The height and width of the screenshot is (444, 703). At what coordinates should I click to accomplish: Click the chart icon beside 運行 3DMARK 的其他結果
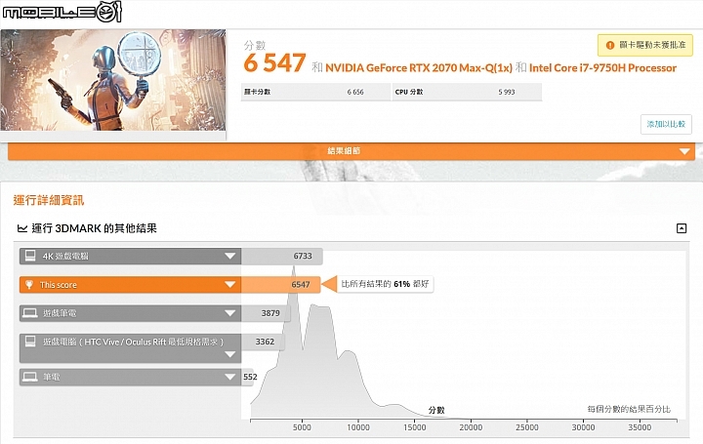tap(21, 228)
